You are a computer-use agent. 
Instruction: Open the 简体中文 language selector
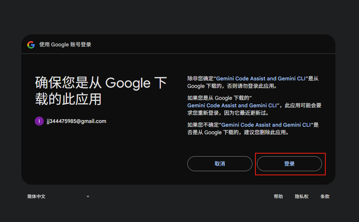tap(36, 196)
